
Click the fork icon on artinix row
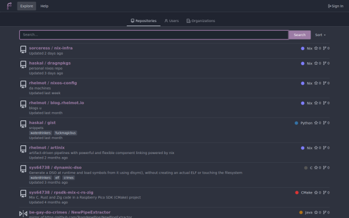point(325,148)
